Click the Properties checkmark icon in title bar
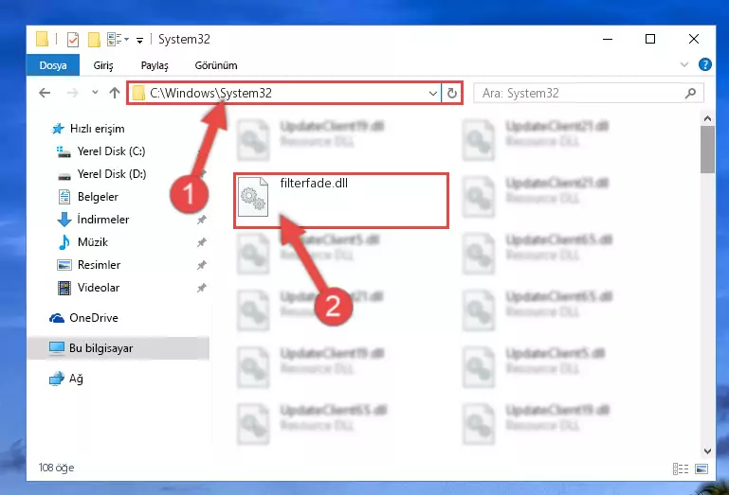The width and height of the screenshot is (729, 495). click(x=73, y=40)
